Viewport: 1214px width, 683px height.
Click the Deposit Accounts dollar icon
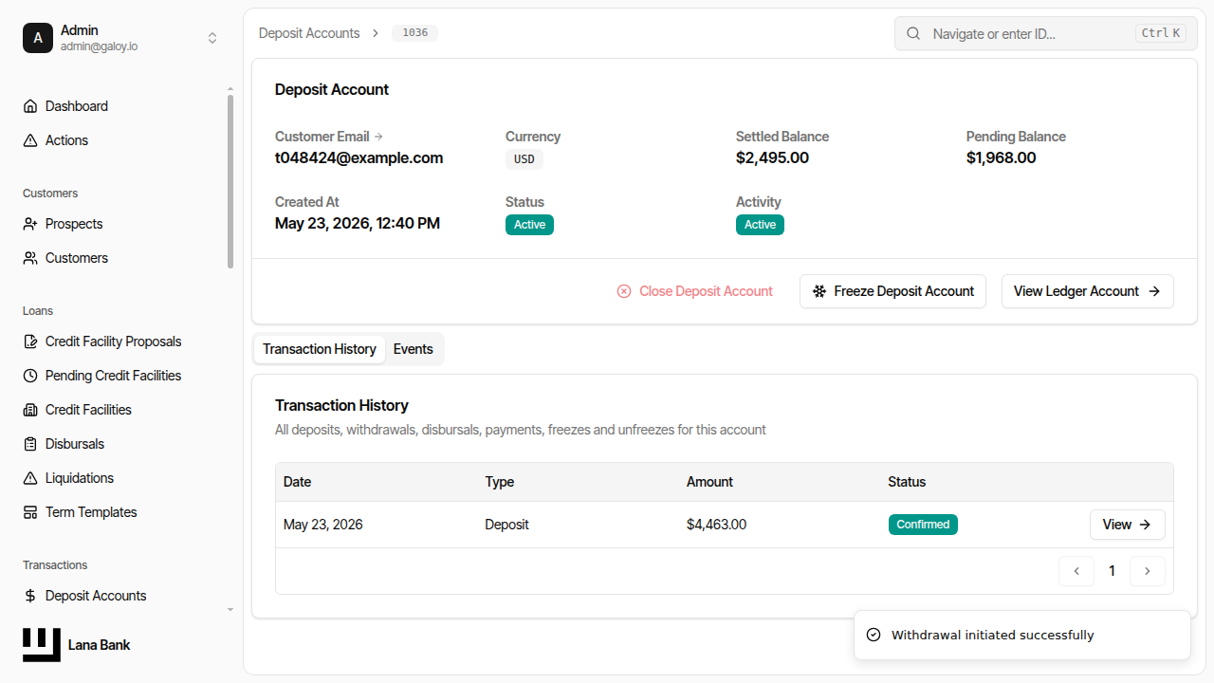[x=30, y=596]
